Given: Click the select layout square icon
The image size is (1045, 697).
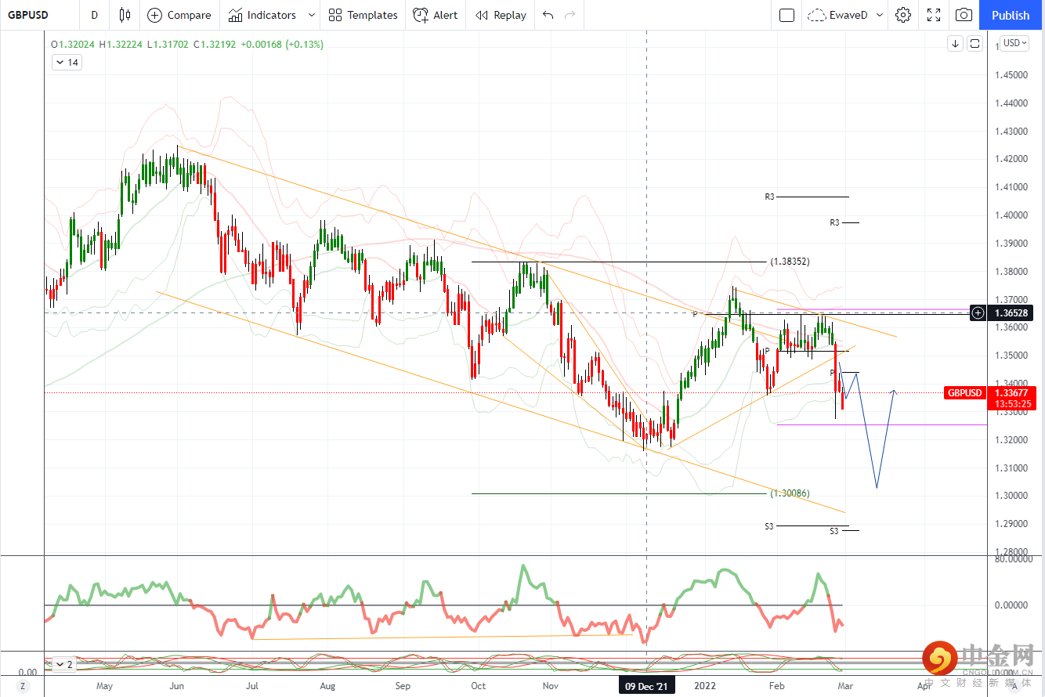Looking at the screenshot, I should click(786, 15).
